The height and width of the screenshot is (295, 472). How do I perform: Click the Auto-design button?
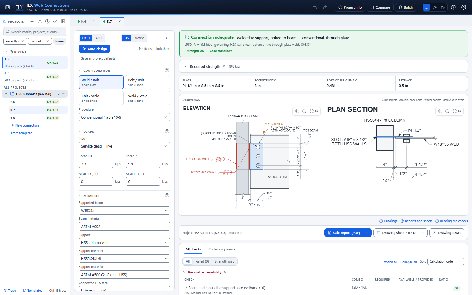94,49
